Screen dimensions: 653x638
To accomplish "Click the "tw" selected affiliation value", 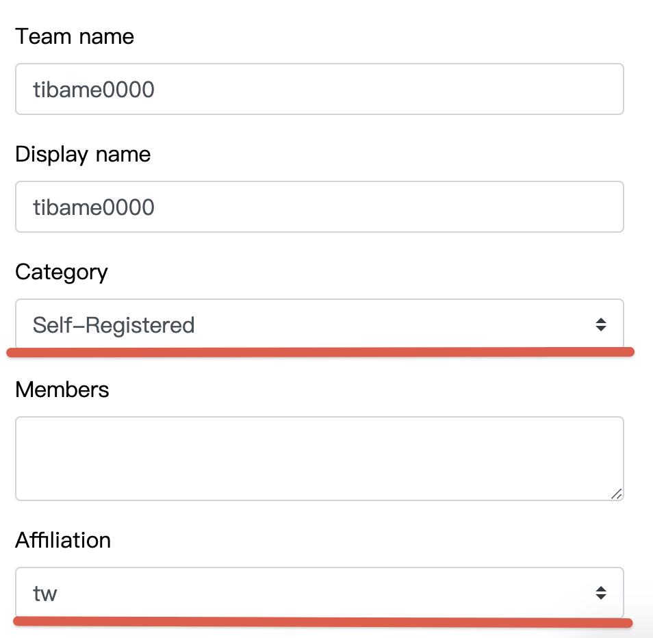I will [x=45, y=593].
